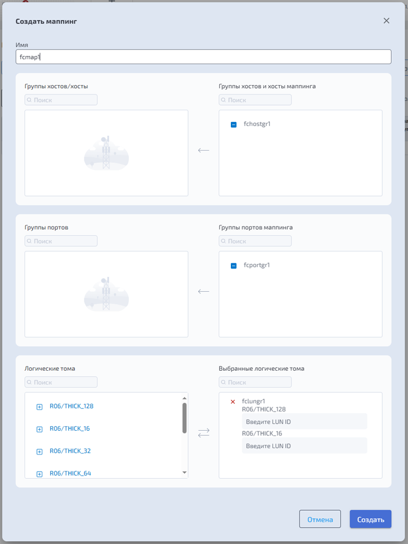
Task: Search in Логические тома list
Action: pyautogui.click(x=61, y=382)
